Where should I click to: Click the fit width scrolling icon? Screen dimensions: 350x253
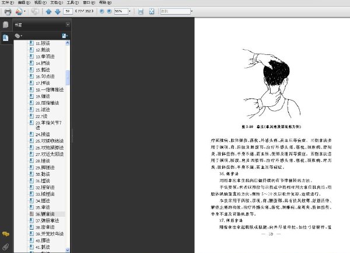coord(141,12)
